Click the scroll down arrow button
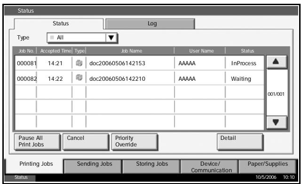Viewport: 301px width, 184px height. pos(277,122)
